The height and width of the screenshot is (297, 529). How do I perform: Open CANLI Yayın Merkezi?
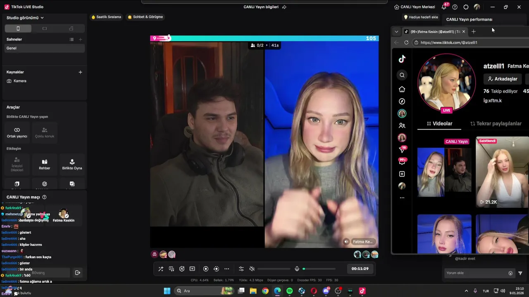[415, 7]
